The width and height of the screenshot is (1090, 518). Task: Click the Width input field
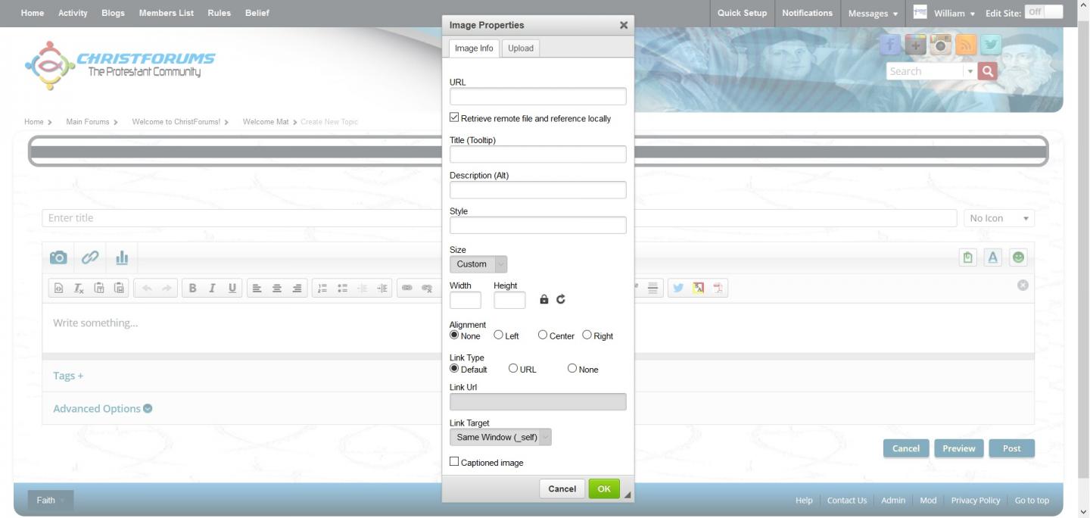click(x=466, y=300)
